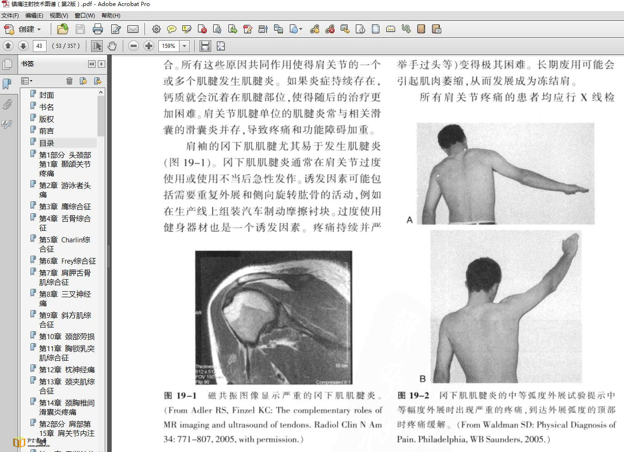This screenshot has height=452, width=624.
Task: Select the text selection cursor tool
Action: [97, 46]
